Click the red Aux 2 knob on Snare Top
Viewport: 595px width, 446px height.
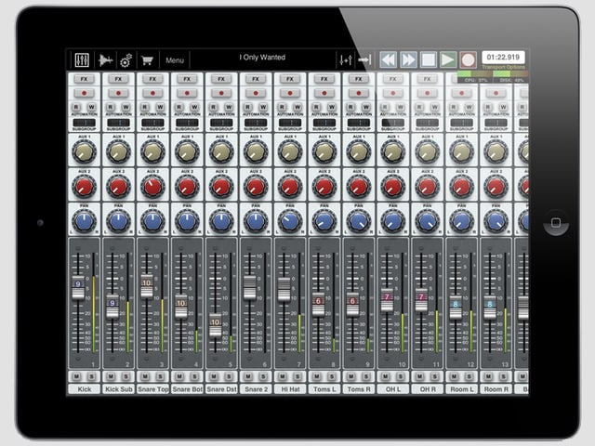[152, 187]
